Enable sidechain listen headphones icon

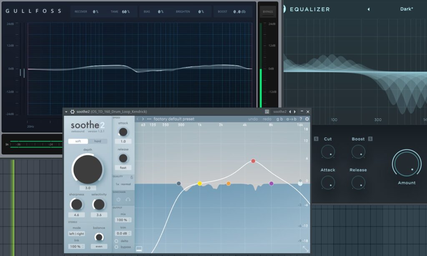(x=128, y=199)
